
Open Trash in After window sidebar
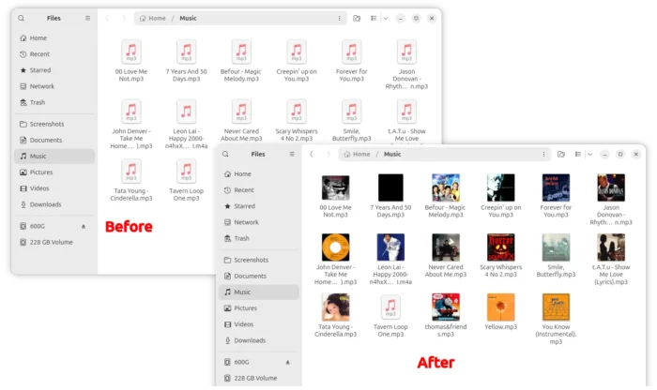[259, 238]
